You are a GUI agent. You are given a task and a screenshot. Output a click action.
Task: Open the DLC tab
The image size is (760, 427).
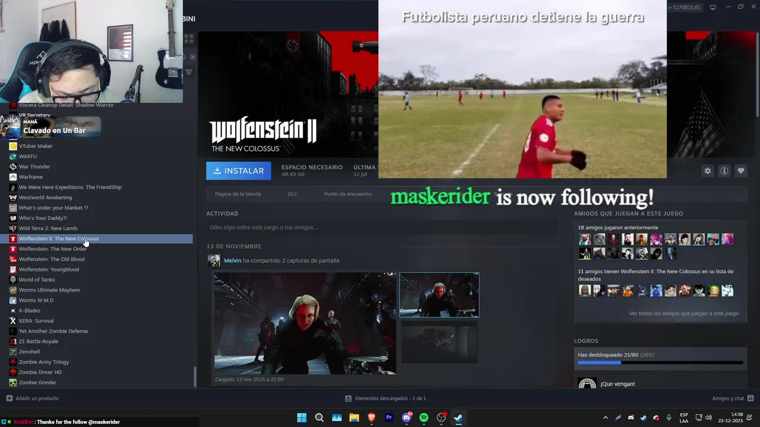(x=293, y=194)
